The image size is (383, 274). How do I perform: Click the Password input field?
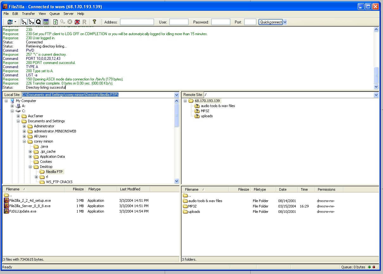(221, 22)
